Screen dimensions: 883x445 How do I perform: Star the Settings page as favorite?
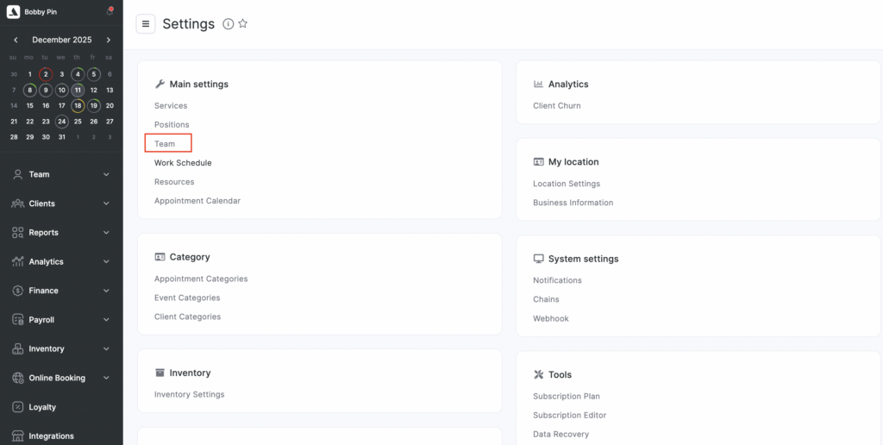(243, 24)
